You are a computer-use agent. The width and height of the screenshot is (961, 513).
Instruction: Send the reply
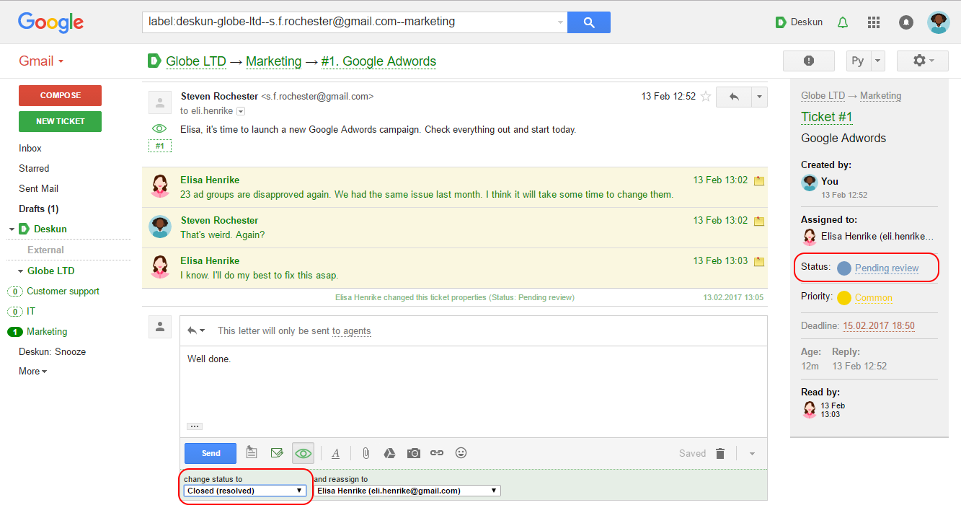pos(211,453)
